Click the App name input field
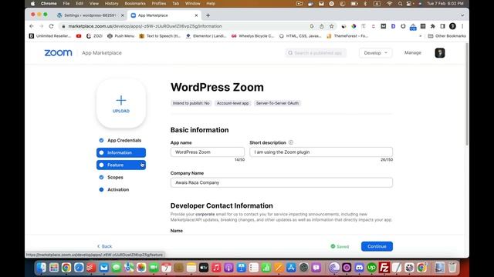The width and height of the screenshot is (494, 277). pos(208,152)
